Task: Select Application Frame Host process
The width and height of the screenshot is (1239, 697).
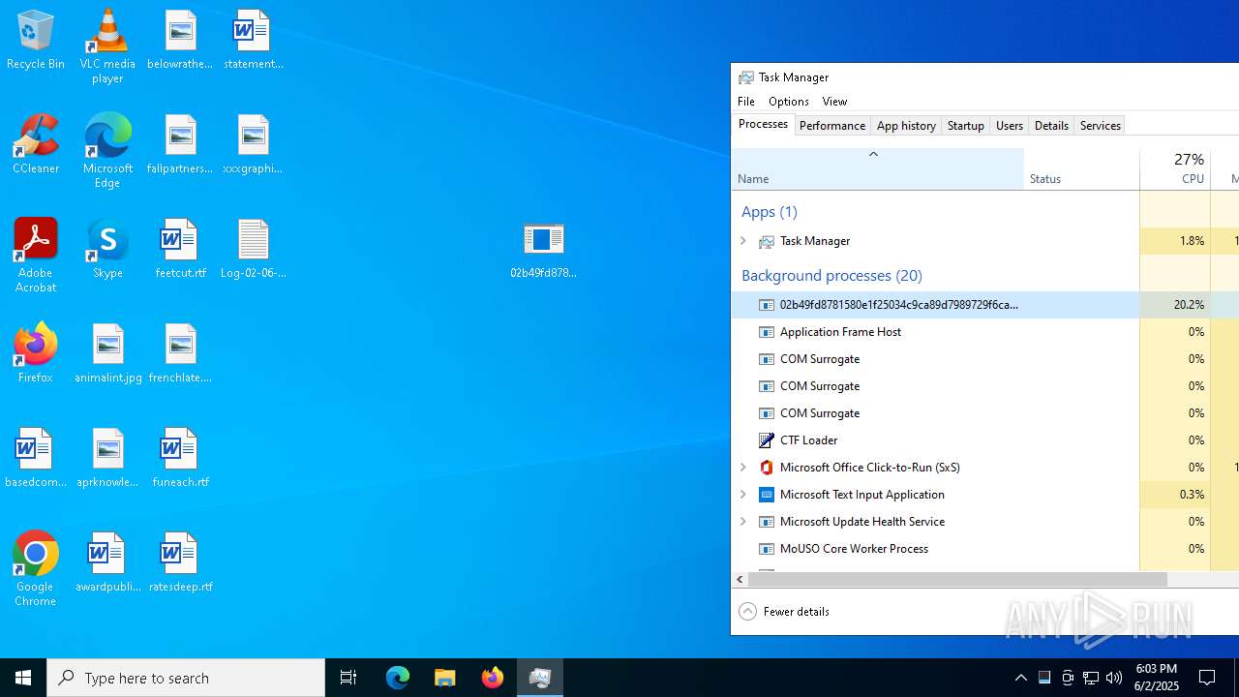Action: (984, 332)
